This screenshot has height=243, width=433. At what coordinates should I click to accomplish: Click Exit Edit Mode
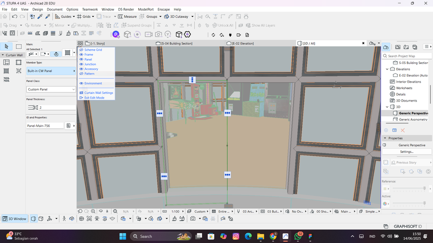coord(94,98)
